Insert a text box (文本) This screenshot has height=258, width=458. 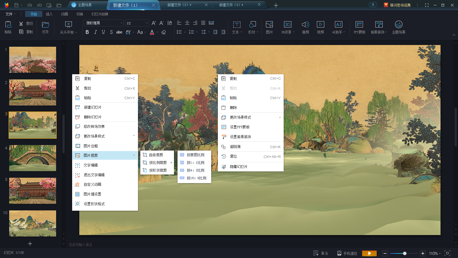pos(237,27)
